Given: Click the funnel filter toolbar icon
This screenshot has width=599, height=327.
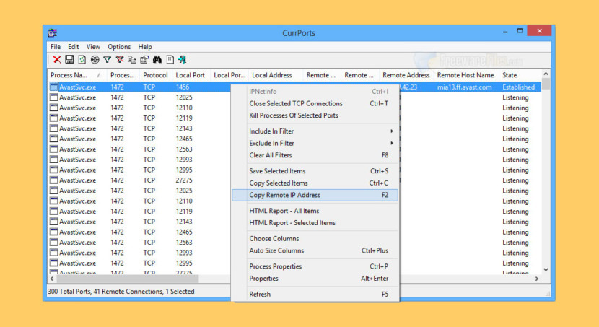Looking at the screenshot, I should point(108,60).
